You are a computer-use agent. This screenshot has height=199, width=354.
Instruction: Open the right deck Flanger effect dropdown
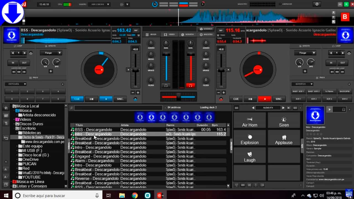[305, 53]
